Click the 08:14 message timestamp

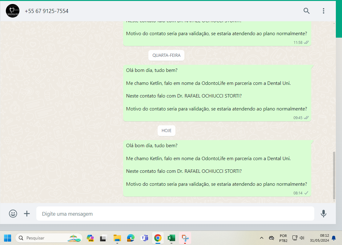click(298, 193)
